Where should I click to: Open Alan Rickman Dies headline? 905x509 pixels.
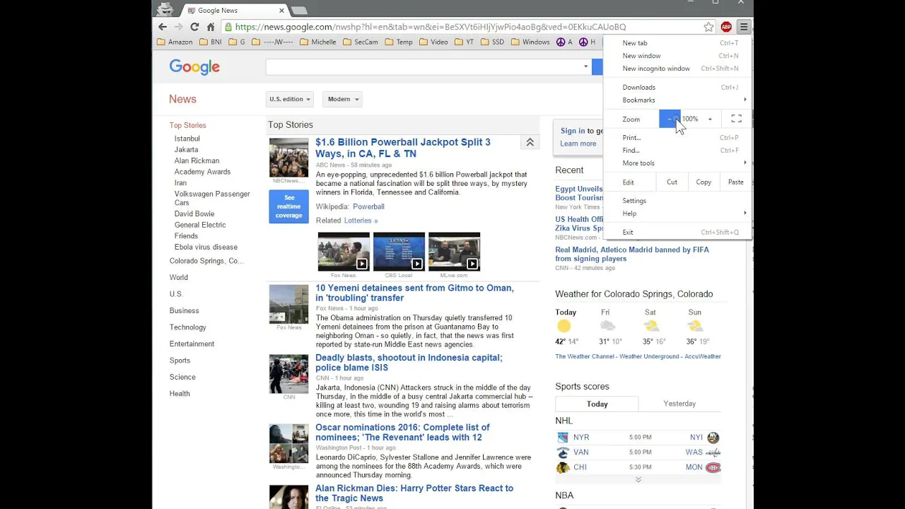[414, 493]
